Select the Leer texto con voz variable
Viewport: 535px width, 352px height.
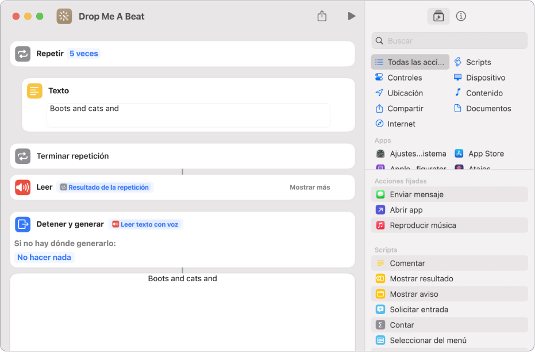click(x=146, y=224)
